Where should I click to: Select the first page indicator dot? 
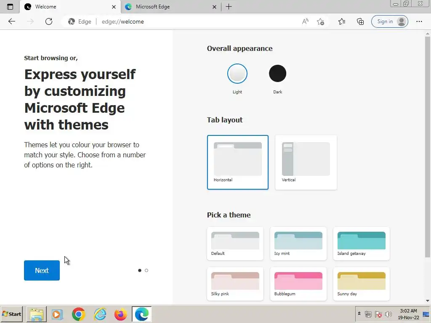[140, 270]
